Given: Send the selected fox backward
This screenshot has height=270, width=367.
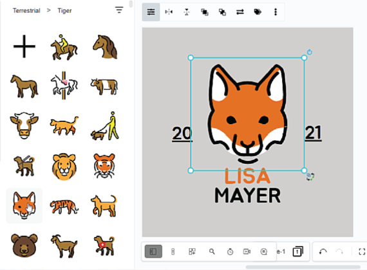Looking at the screenshot, I should point(222,12).
